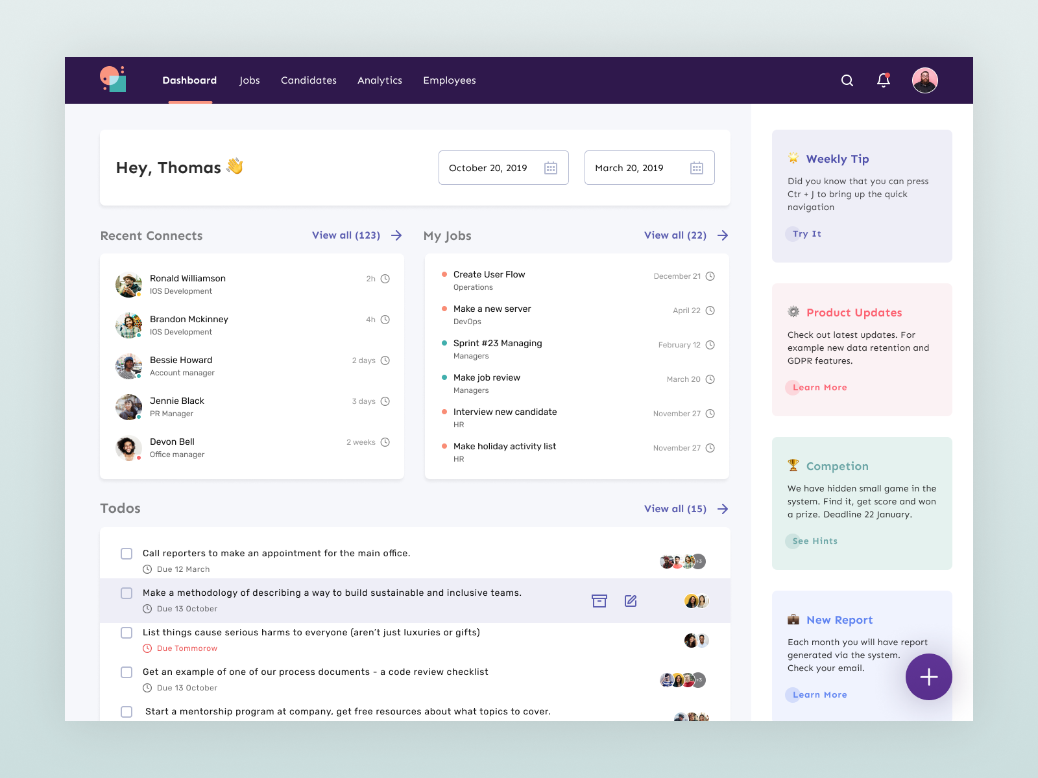This screenshot has height=778, width=1038.
Task: Click assignee avatars on Call reporters todo
Action: coord(682,561)
